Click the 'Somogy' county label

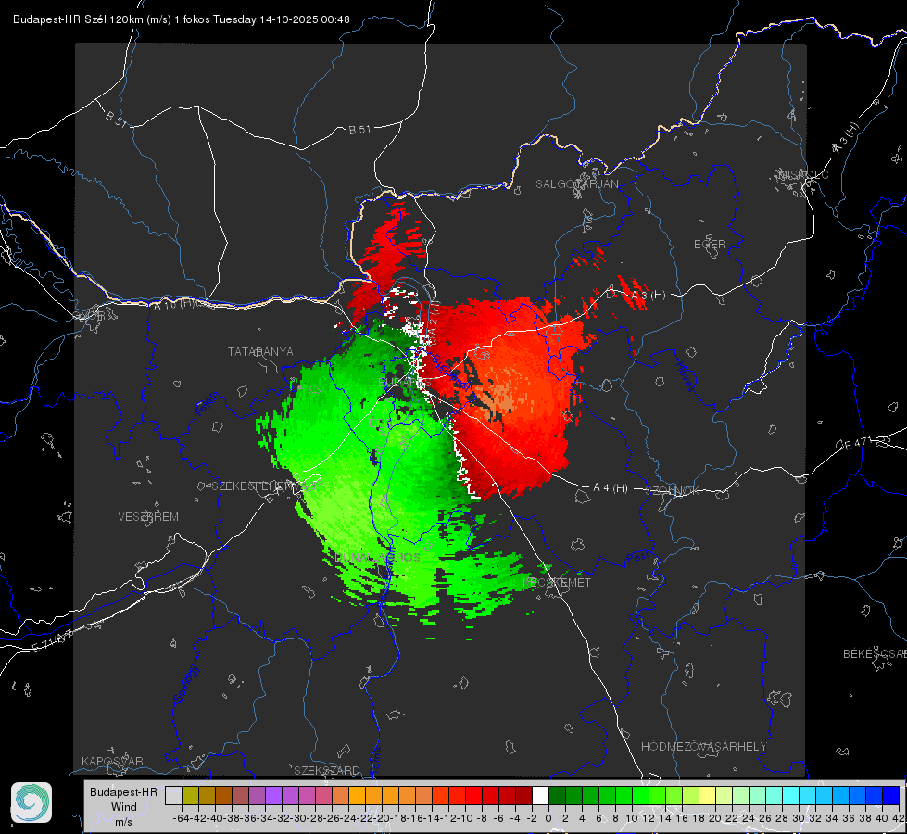185,684
